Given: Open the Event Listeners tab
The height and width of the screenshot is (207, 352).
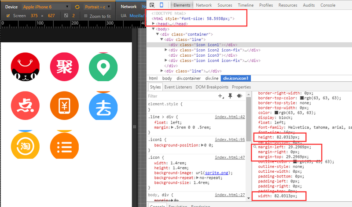Looking at the screenshot, I should pos(178,87).
